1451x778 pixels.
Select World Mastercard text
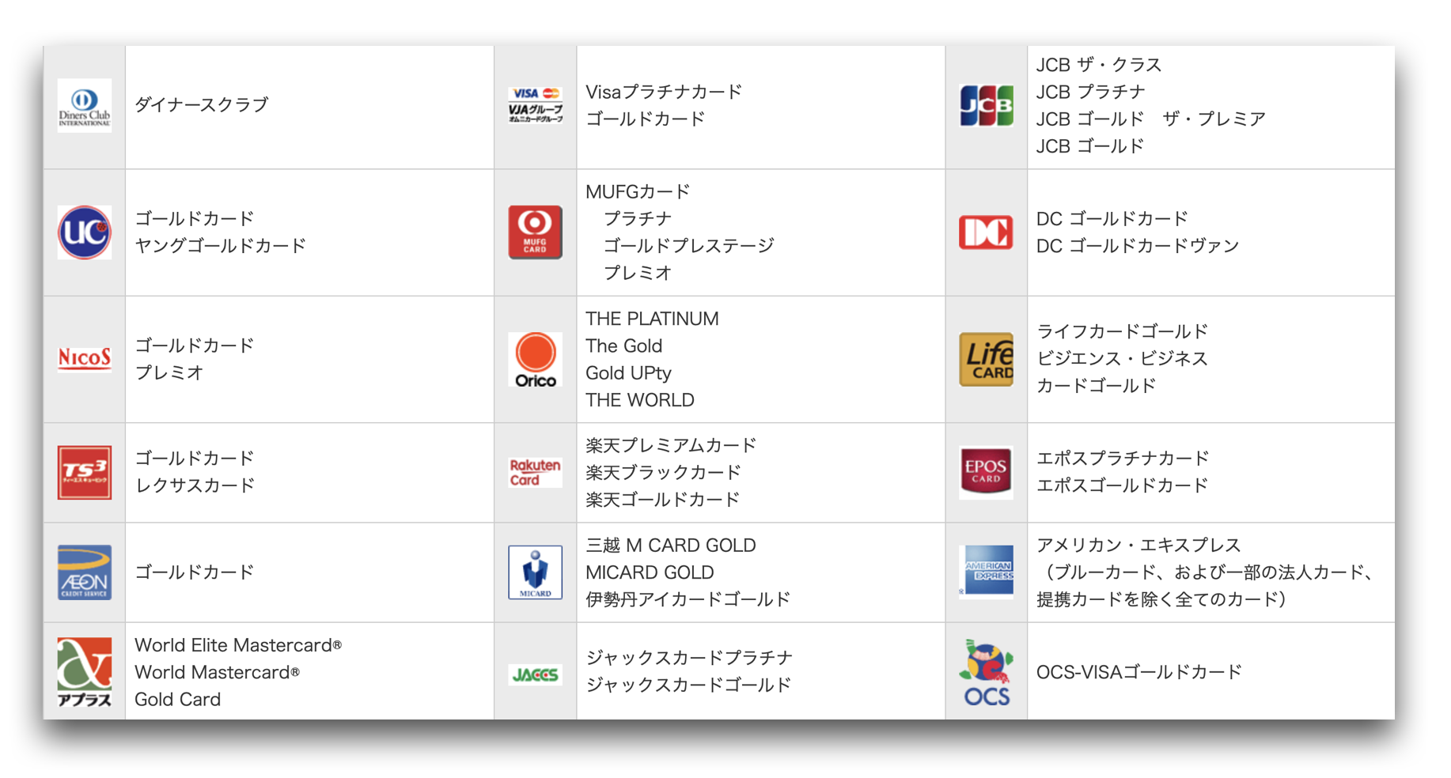(x=217, y=672)
